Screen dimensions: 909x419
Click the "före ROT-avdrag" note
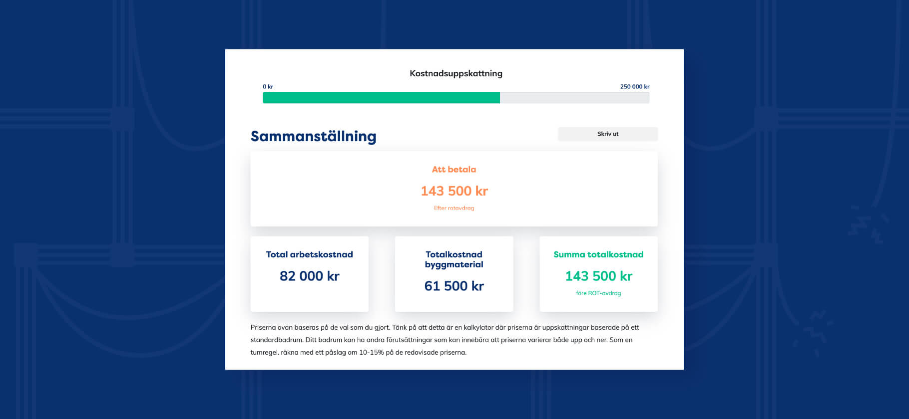[598, 293]
